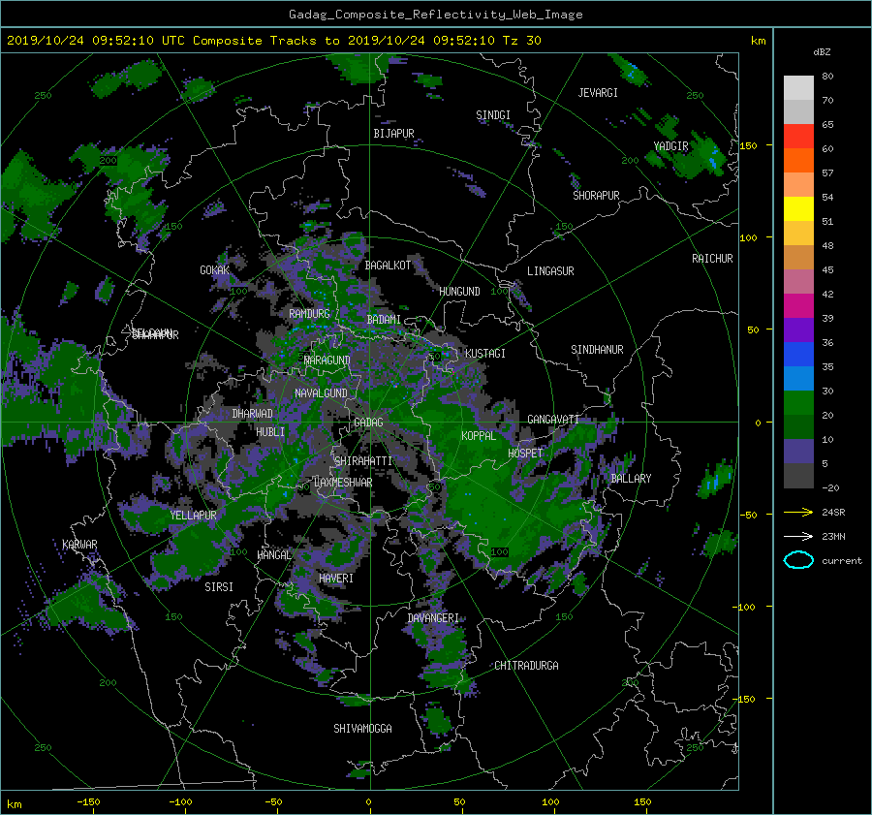Select the KUSTAGI city label
Screen dimensions: 872x815
pyautogui.click(x=485, y=354)
